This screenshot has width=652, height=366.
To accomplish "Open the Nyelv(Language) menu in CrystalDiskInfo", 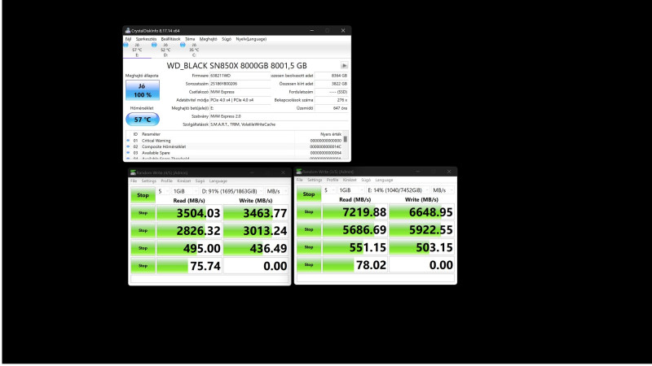I will (251, 39).
